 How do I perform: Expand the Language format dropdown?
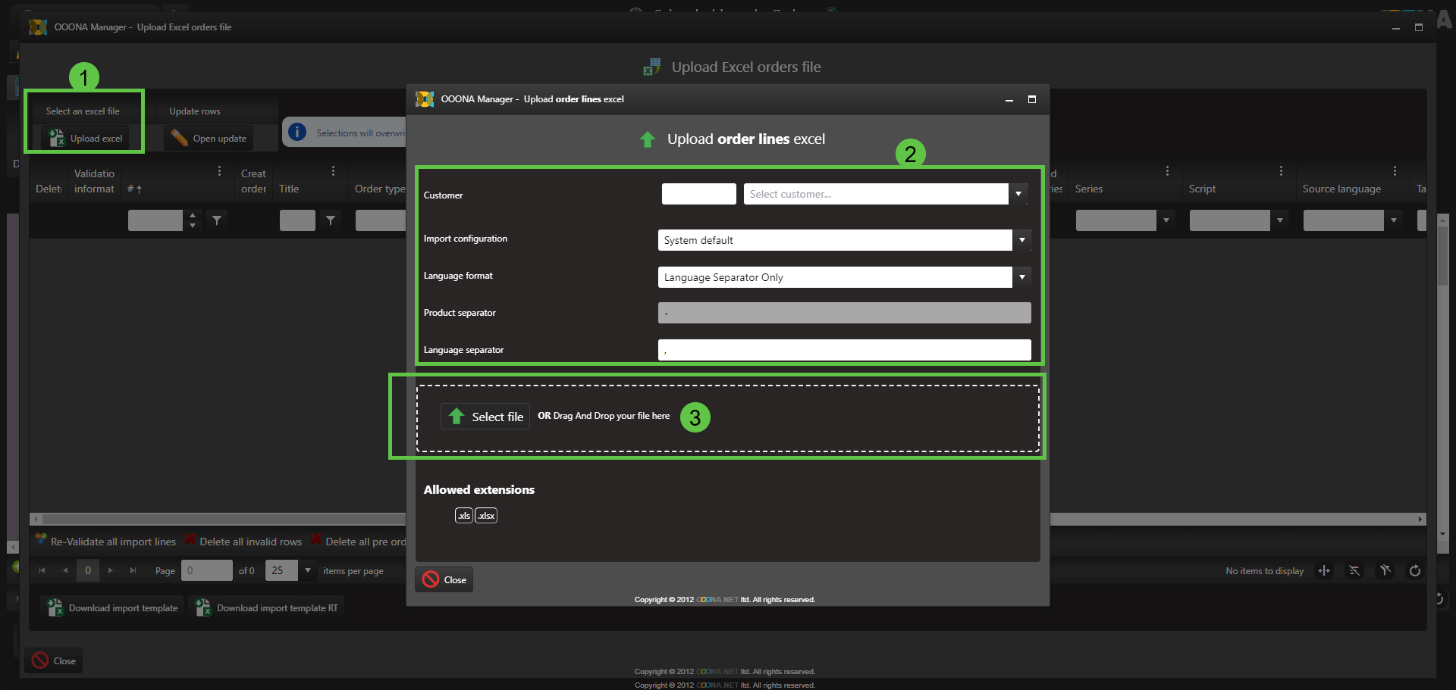coord(1022,277)
